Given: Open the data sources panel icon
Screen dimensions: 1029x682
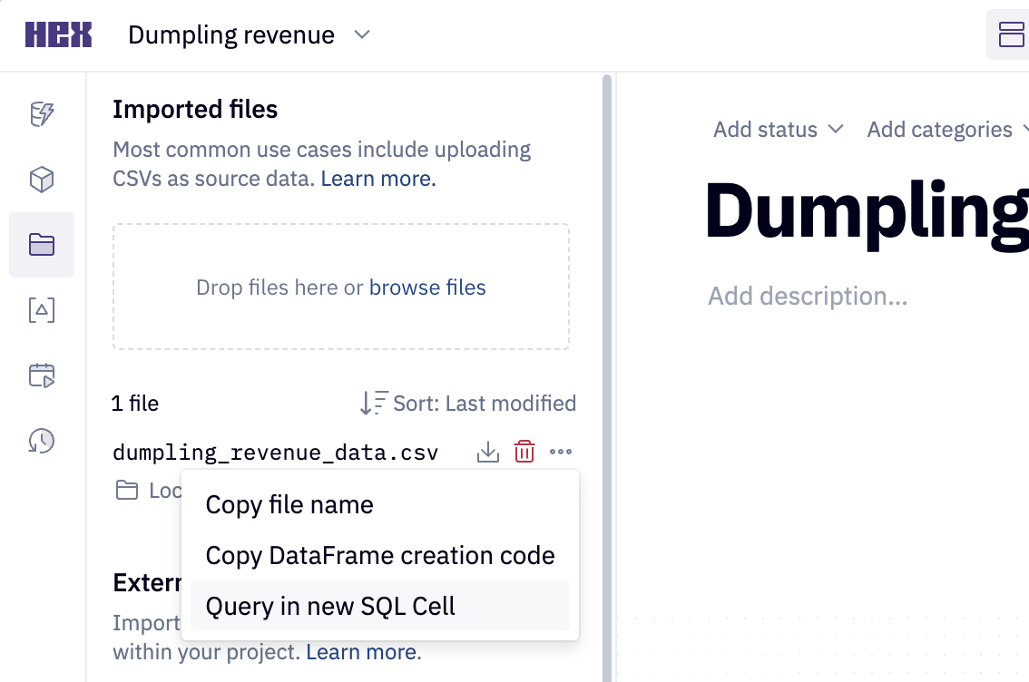Looking at the screenshot, I should 41,113.
